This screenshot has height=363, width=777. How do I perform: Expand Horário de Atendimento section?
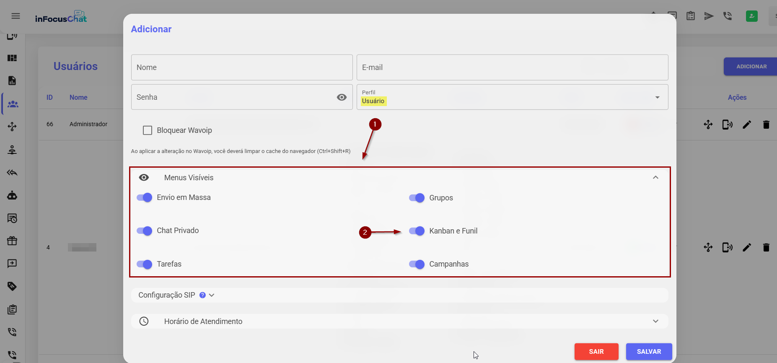(x=655, y=322)
